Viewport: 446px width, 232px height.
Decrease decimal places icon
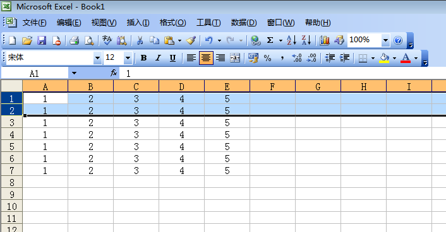[311, 58]
